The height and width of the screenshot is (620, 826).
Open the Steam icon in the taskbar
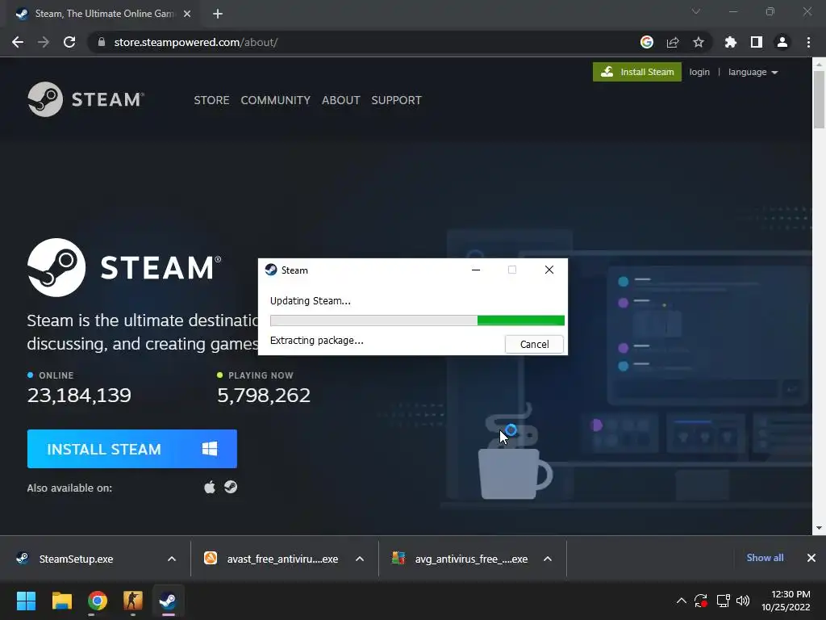coord(168,601)
